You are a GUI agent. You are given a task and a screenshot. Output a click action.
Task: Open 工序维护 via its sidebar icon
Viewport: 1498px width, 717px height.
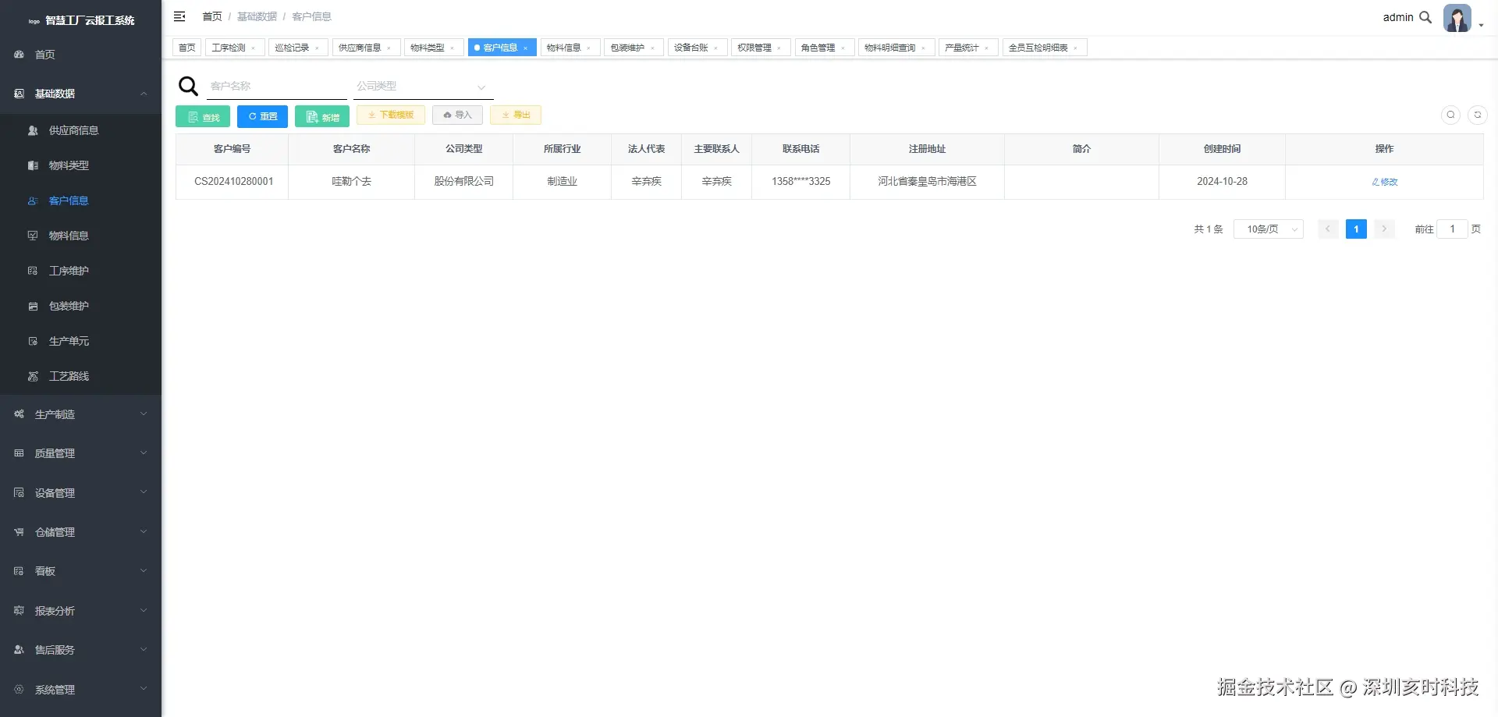point(33,271)
